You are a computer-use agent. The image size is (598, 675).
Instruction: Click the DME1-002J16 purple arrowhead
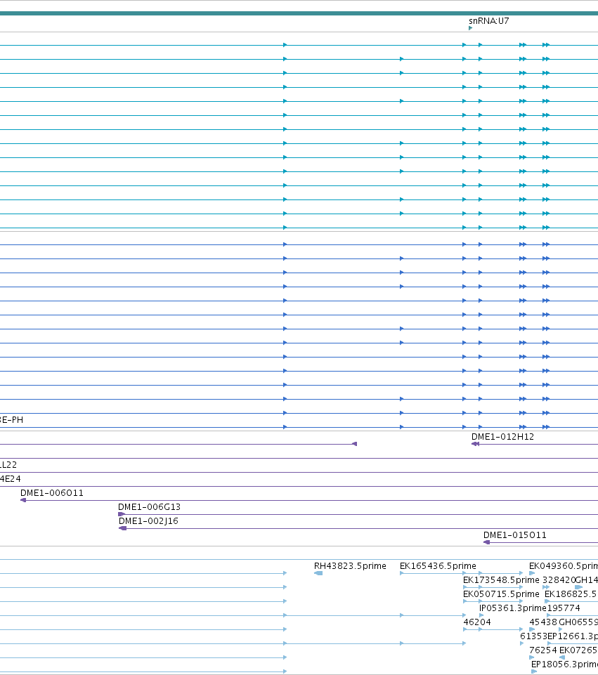[x=123, y=528]
